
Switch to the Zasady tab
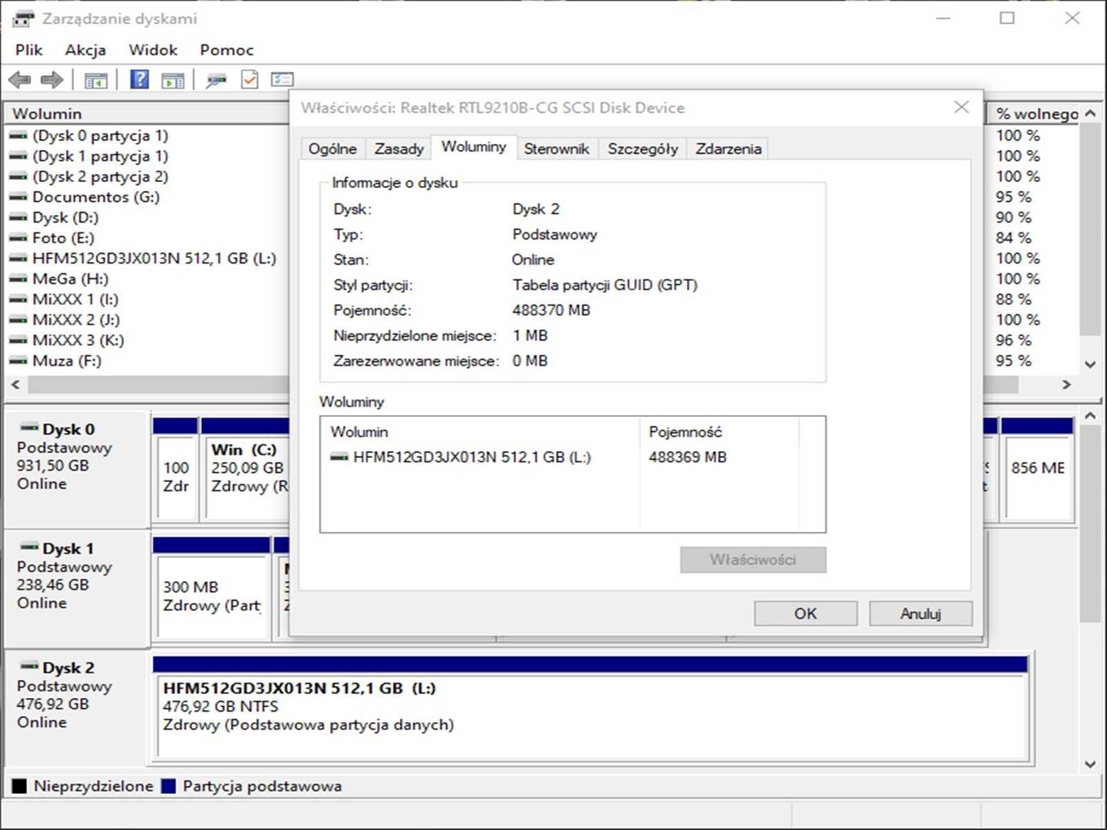(x=399, y=149)
